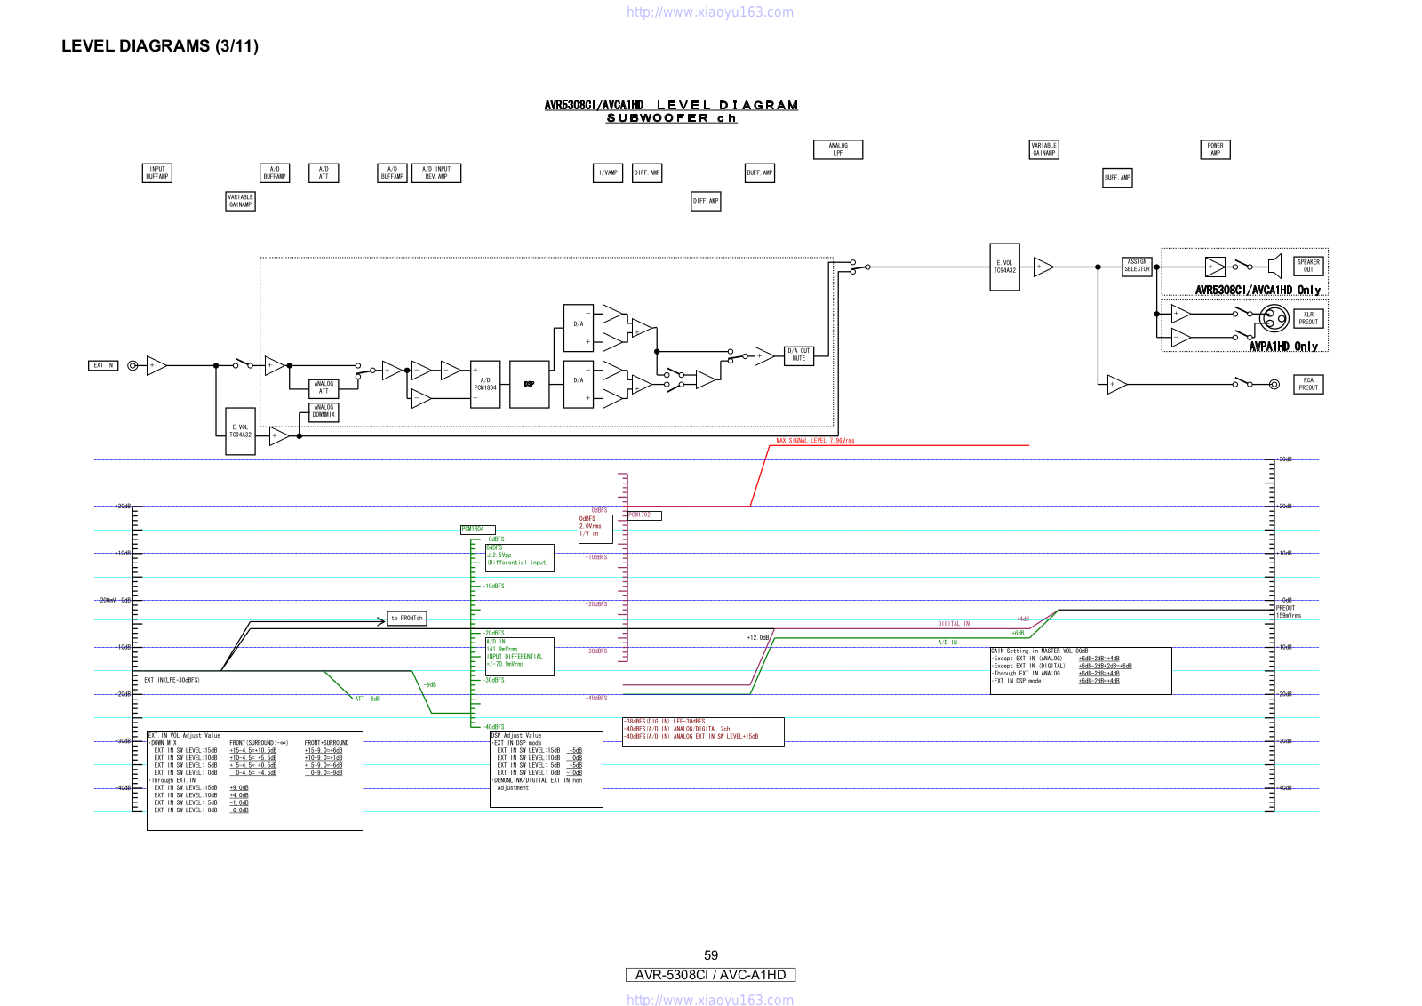Image resolution: width=1422 pixels, height=1006 pixels.
Task: Click the SPEAKER OUT box
Action: tap(1308, 266)
